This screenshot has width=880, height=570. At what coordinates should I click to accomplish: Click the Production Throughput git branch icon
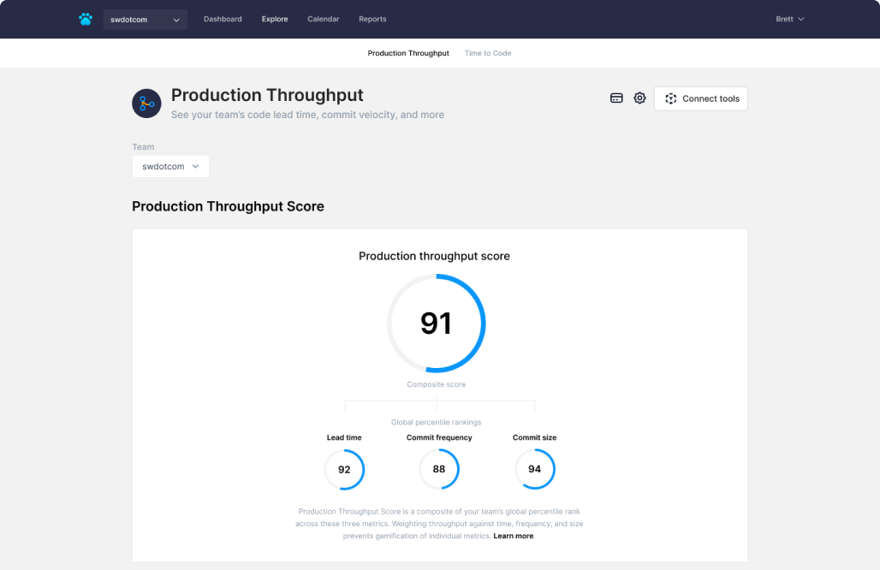146,104
